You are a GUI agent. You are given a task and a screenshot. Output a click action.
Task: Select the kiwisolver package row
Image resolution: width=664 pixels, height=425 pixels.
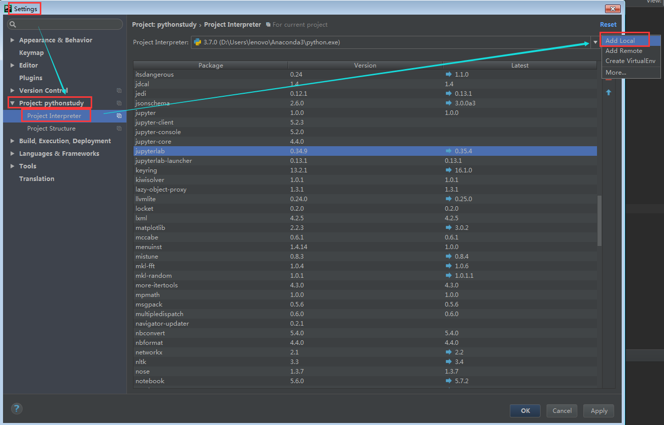(365, 179)
